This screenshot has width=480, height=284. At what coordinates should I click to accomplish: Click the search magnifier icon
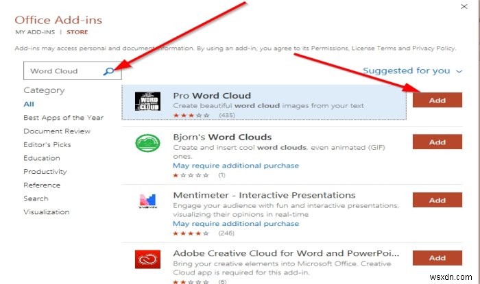click(108, 71)
